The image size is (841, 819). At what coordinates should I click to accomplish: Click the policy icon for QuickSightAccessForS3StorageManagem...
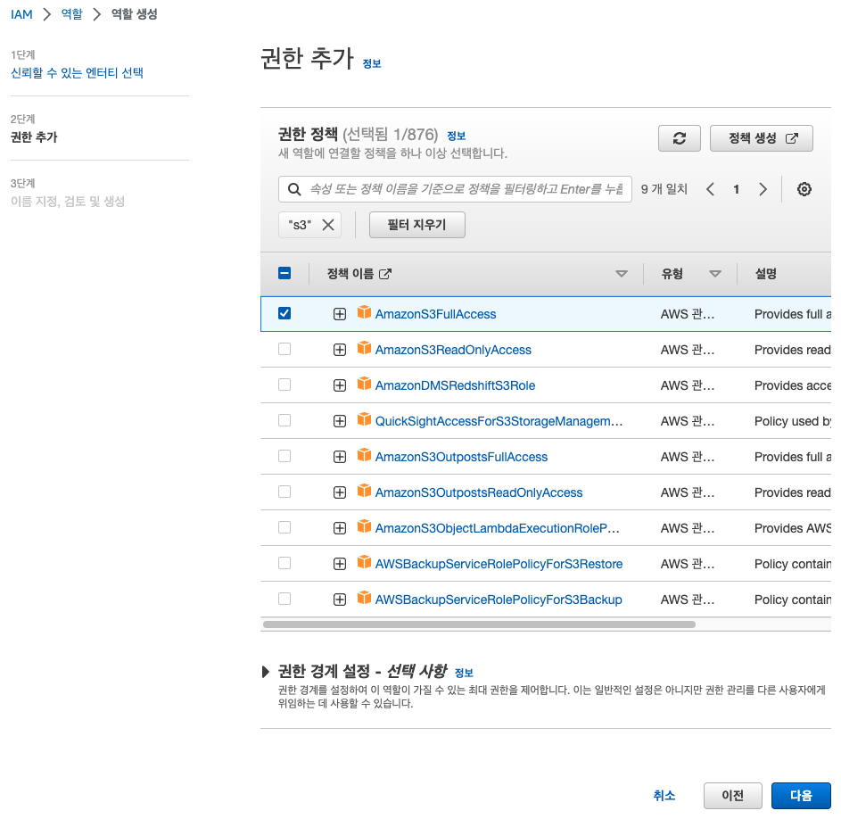pyautogui.click(x=364, y=419)
